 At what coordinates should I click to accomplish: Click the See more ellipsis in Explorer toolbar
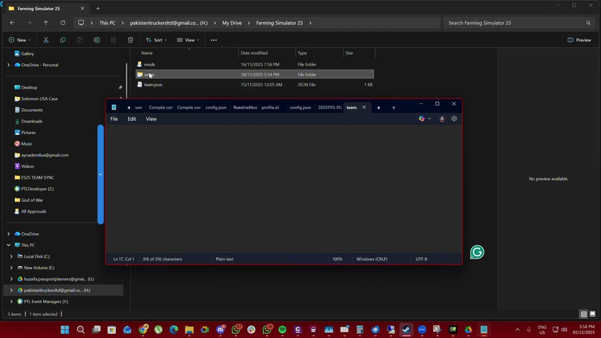point(214,40)
